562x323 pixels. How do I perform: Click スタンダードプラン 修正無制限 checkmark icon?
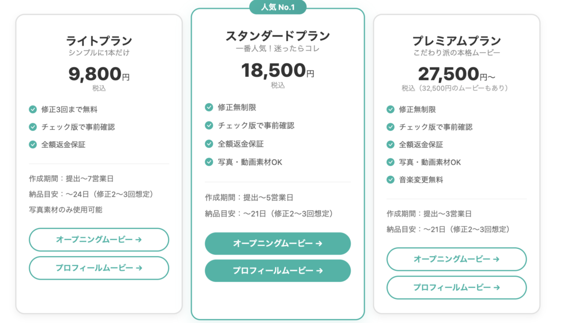pos(209,107)
